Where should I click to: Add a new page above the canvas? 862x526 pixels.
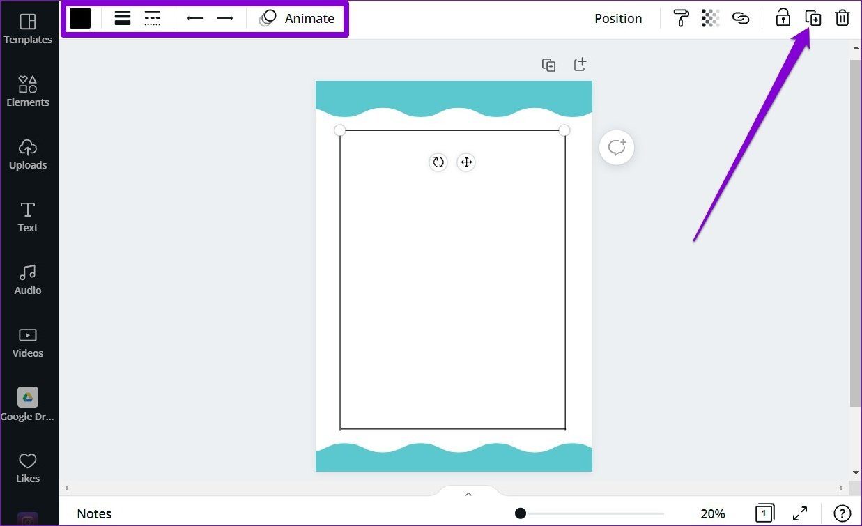[580, 64]
